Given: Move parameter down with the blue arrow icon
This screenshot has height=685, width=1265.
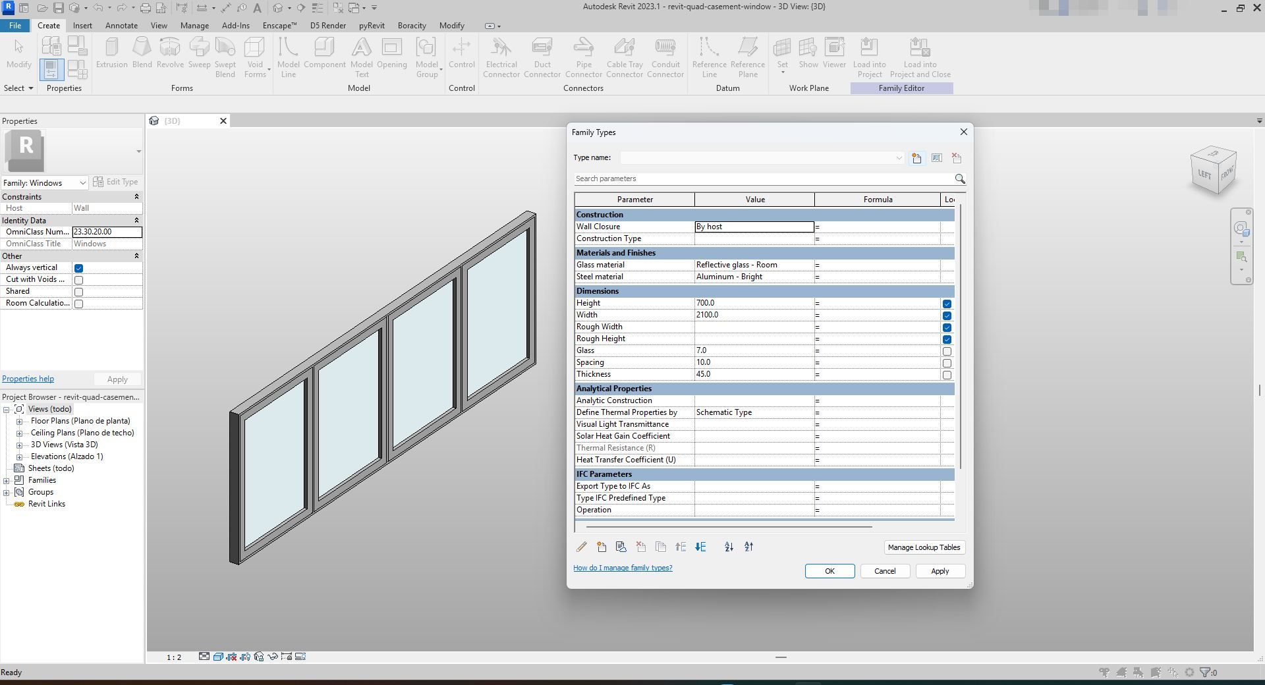Looking at the screenshot, I should pos(700,547).
